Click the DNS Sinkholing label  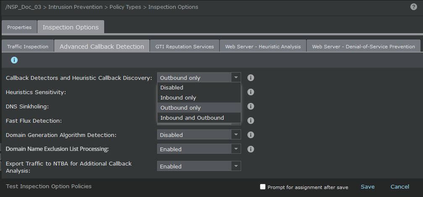[x=27, y=107]
